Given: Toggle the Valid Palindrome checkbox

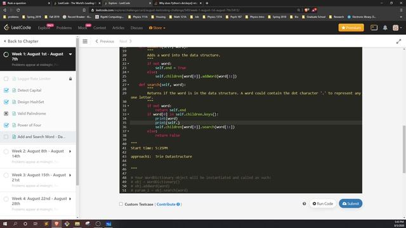Looking at the screenshot, I should point(6,113).
